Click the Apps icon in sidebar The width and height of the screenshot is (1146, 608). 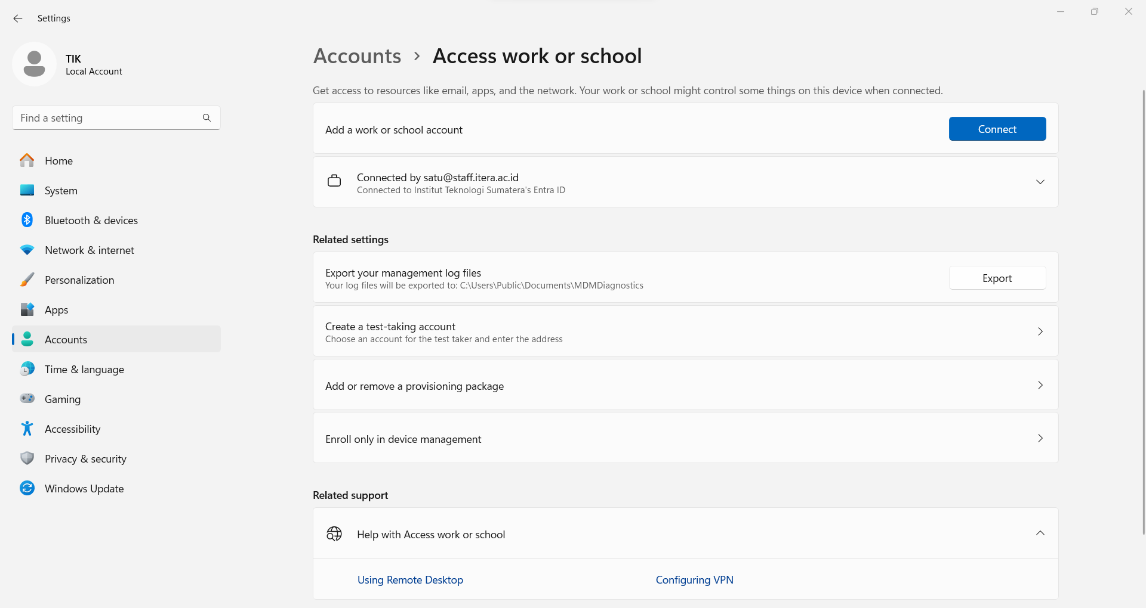27,309
